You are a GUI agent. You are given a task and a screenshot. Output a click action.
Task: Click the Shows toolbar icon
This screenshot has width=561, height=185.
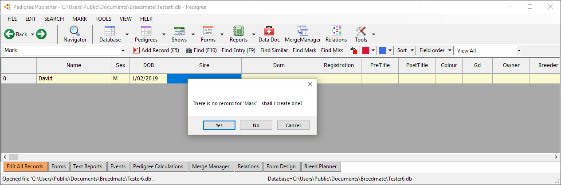179,34
